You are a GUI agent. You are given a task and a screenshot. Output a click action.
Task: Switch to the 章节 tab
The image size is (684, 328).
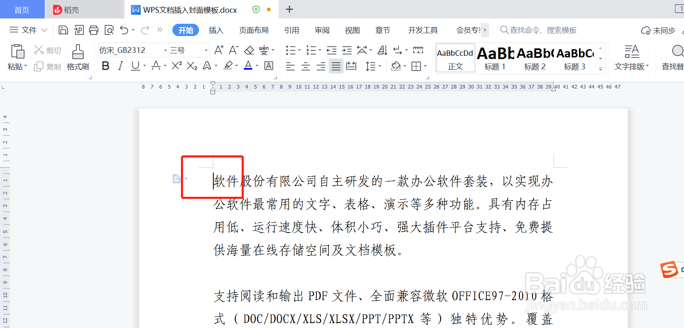point(383,30)
